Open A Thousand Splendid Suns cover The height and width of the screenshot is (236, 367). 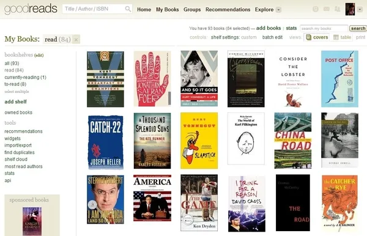[x=152, y=141]
